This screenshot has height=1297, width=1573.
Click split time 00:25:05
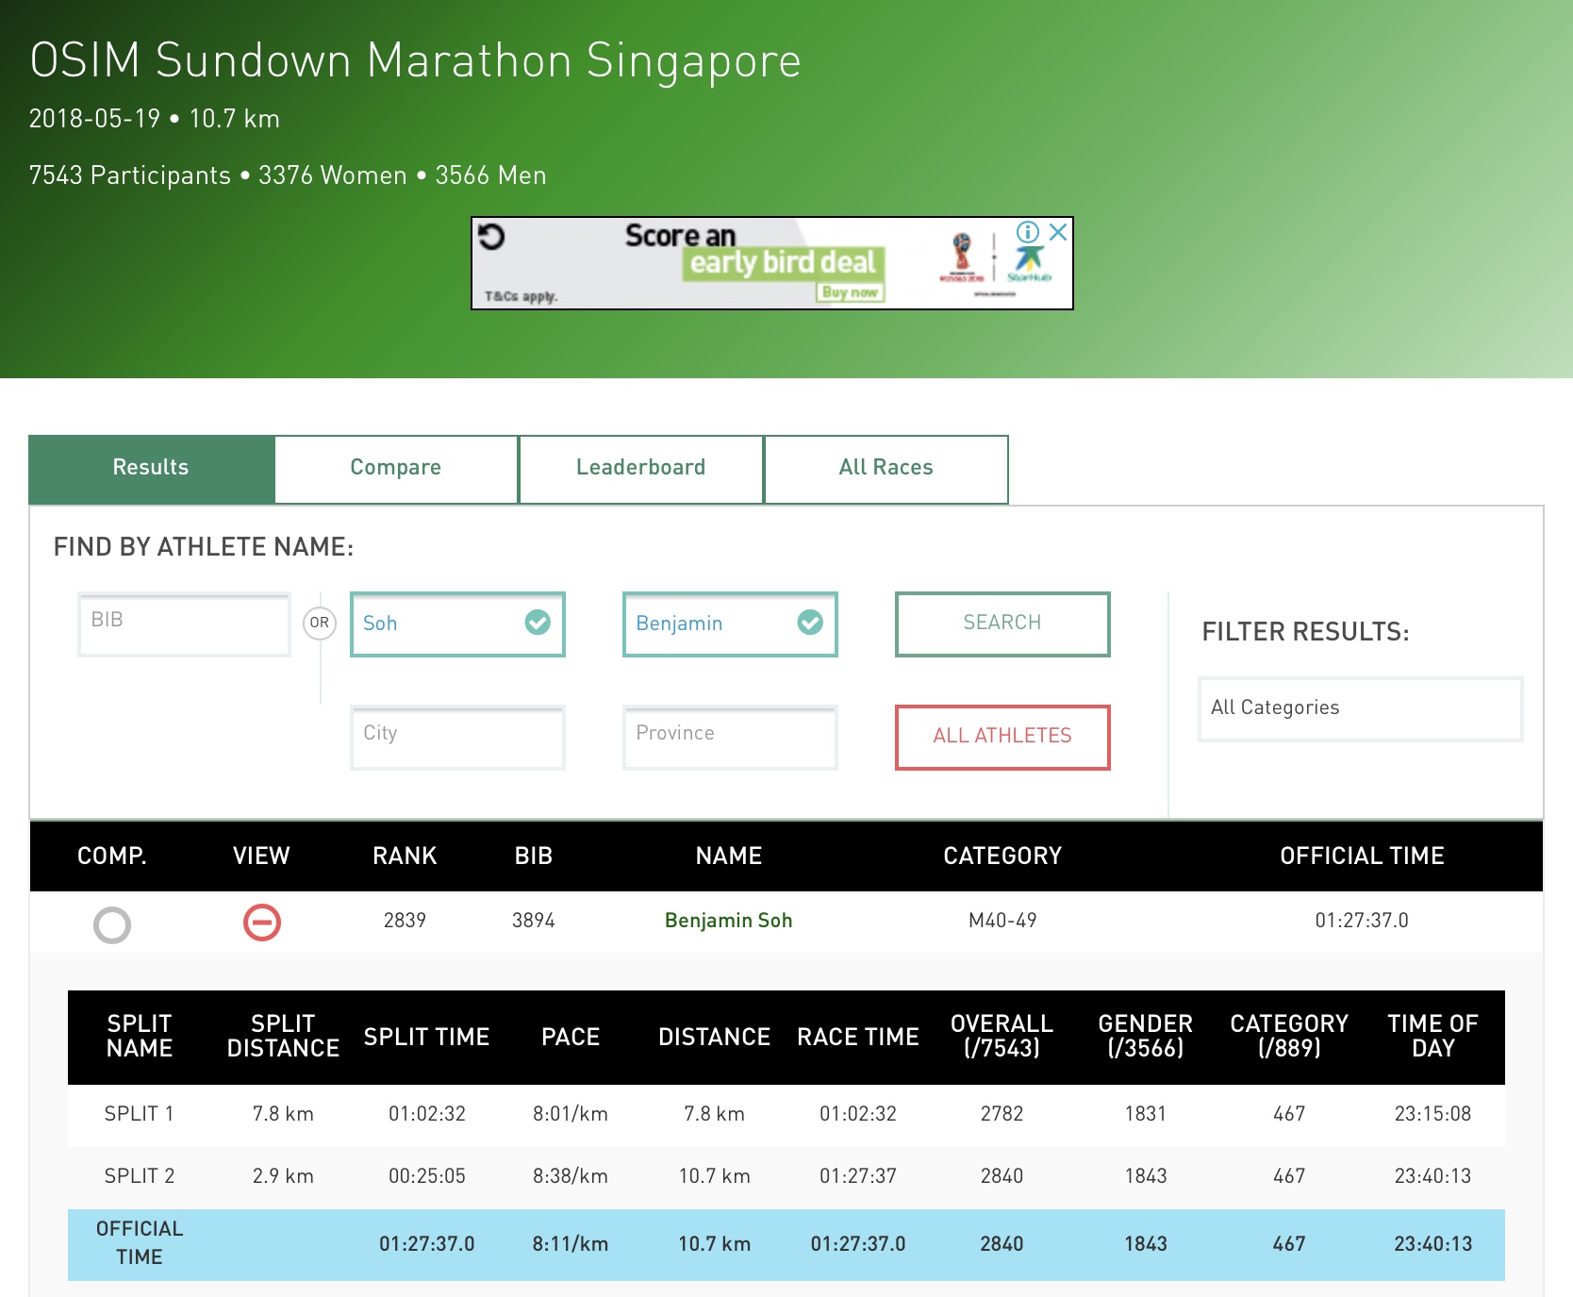pyautogui.click(x=427, y=1176)
